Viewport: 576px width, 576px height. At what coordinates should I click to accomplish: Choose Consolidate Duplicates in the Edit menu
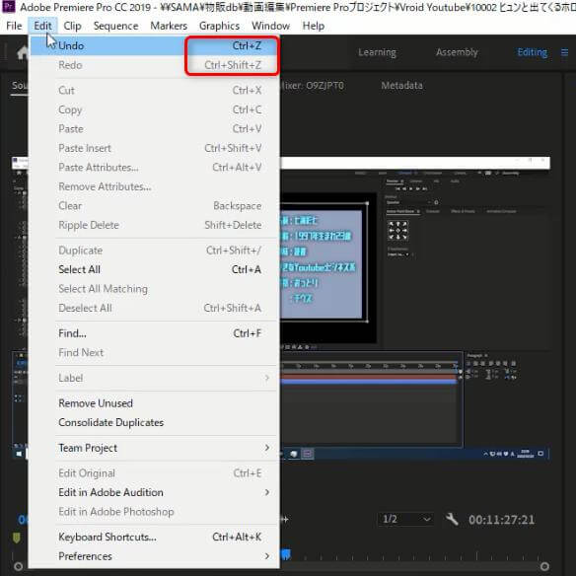click(154, 422)
